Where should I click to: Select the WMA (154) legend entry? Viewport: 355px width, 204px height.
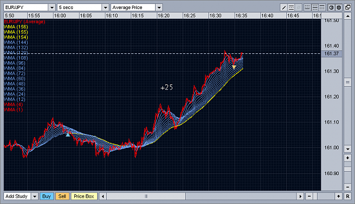[x=16, y=37]
